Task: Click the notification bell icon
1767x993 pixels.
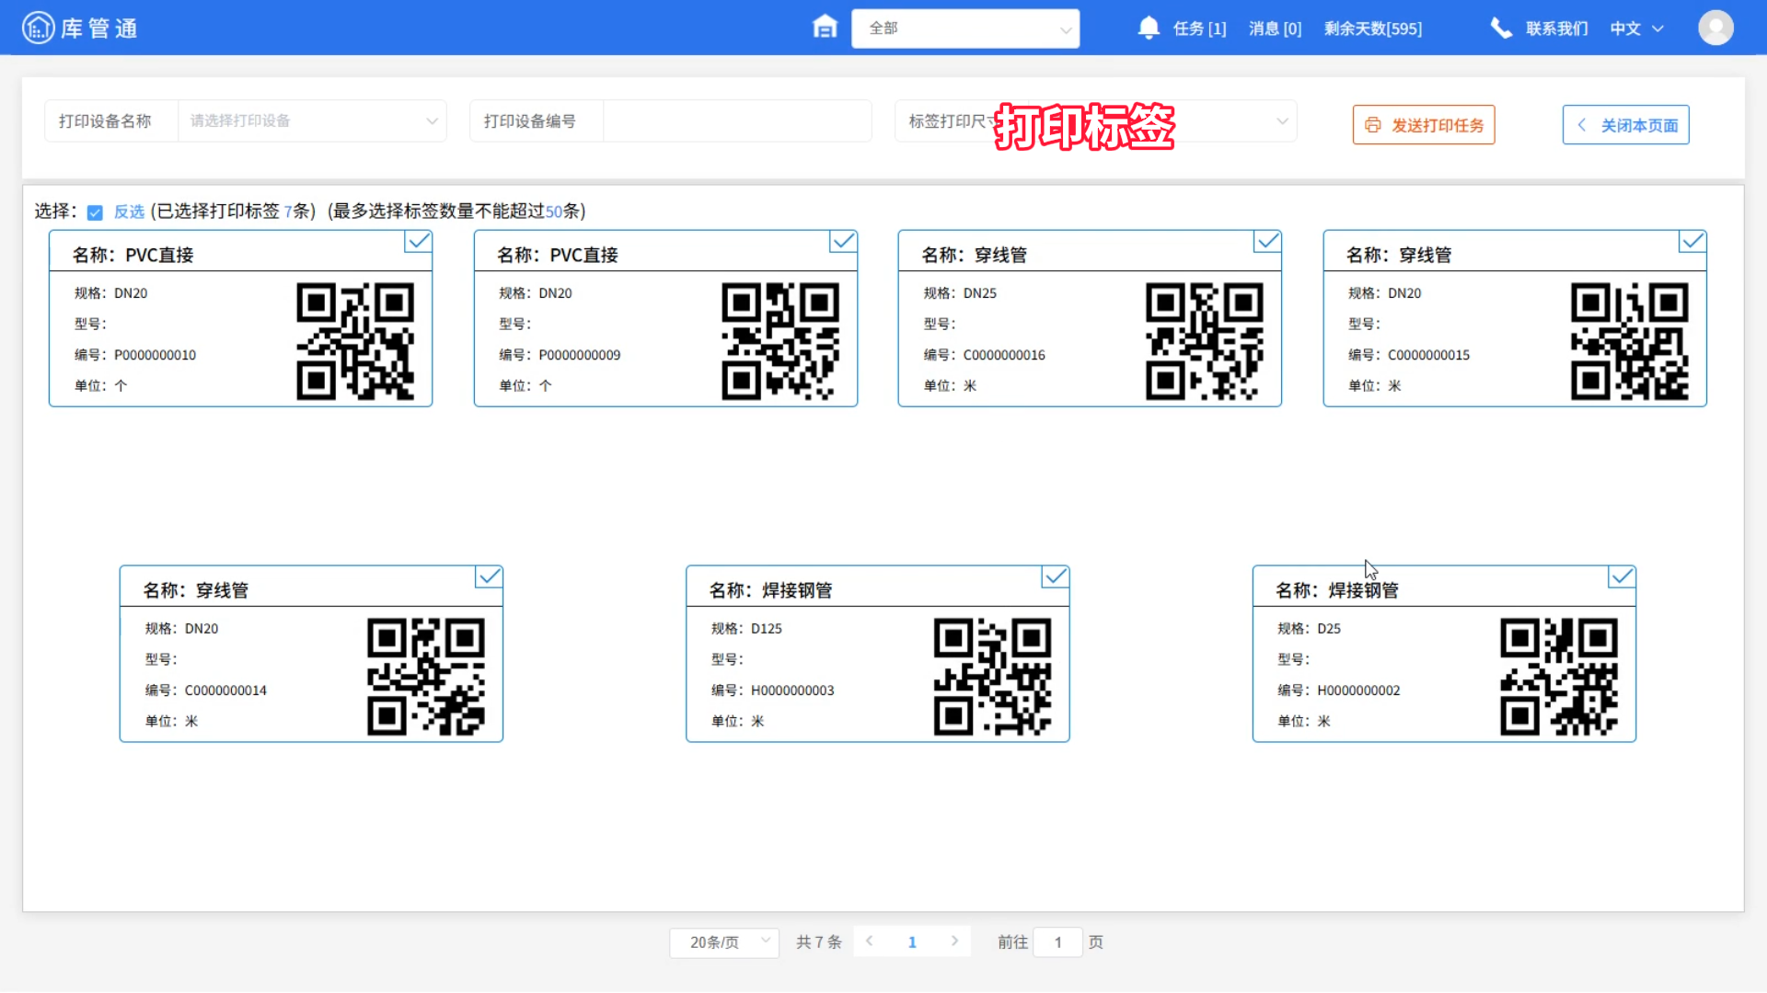Action: click(x=1149, y=28)
